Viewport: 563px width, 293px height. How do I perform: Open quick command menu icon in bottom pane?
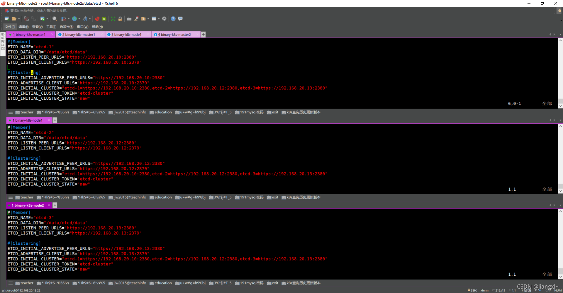[11, 283]
